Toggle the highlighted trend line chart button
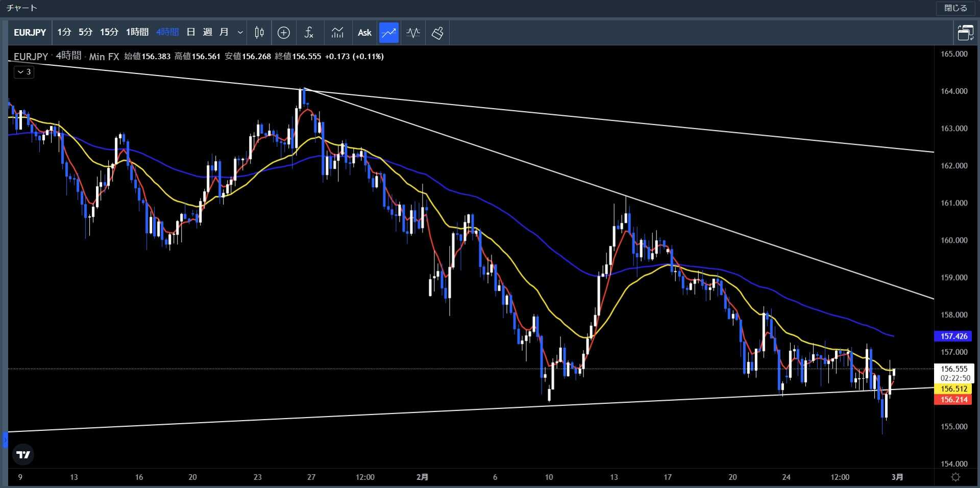The width and height of the screenshot is (980, 488). point(389,33)
